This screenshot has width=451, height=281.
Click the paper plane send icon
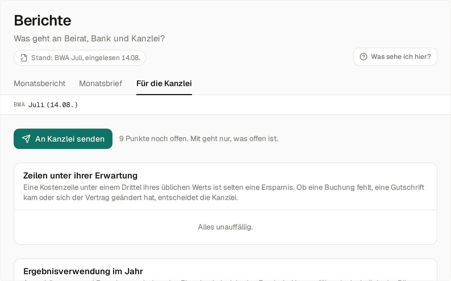point(26,139)
